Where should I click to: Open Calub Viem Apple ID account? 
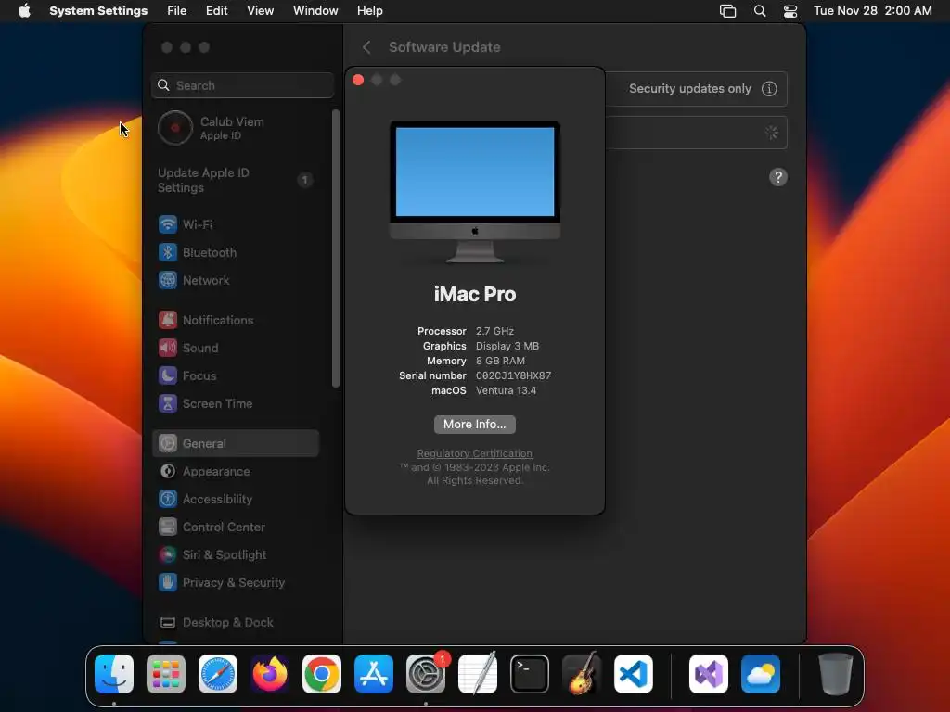(237, 128)
